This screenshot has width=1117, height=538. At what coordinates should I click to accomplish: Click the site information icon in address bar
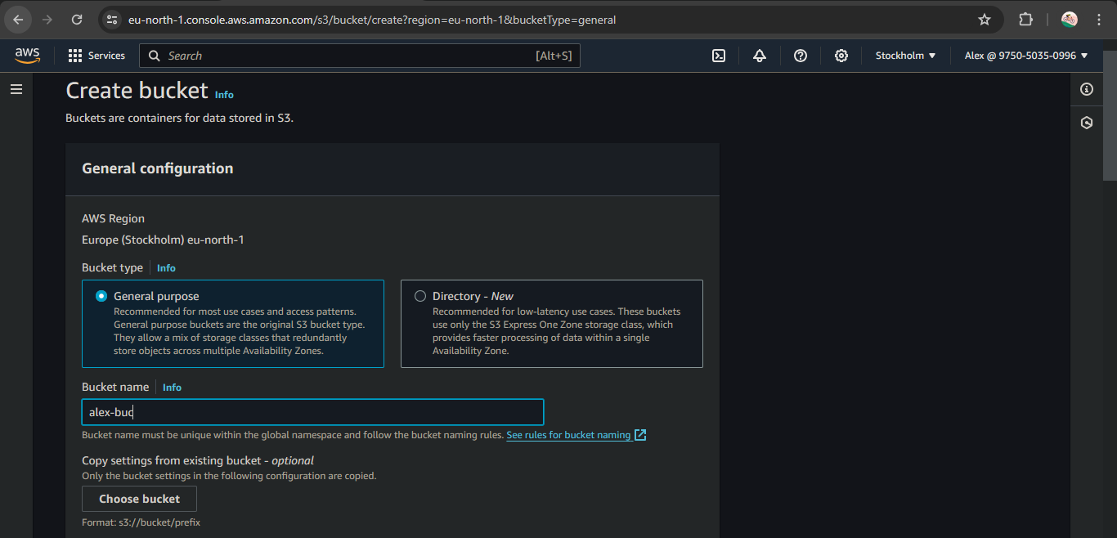pos(113,20)
